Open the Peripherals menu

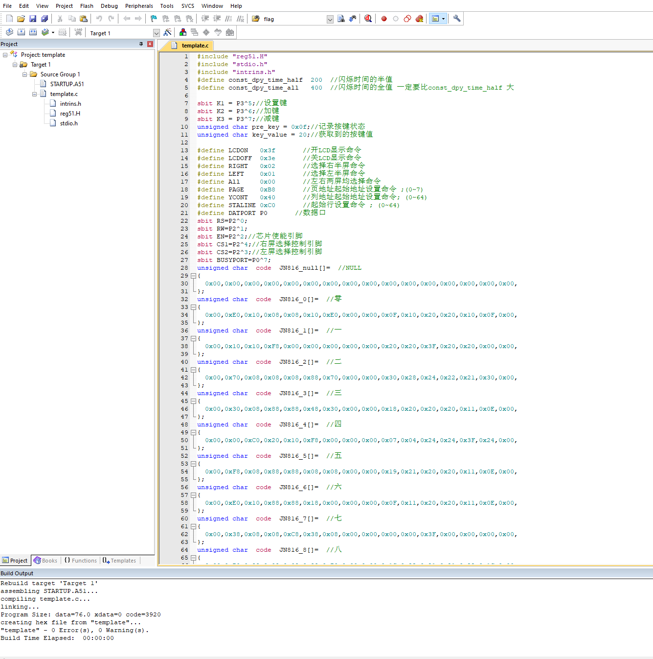(x=139, y=6)
